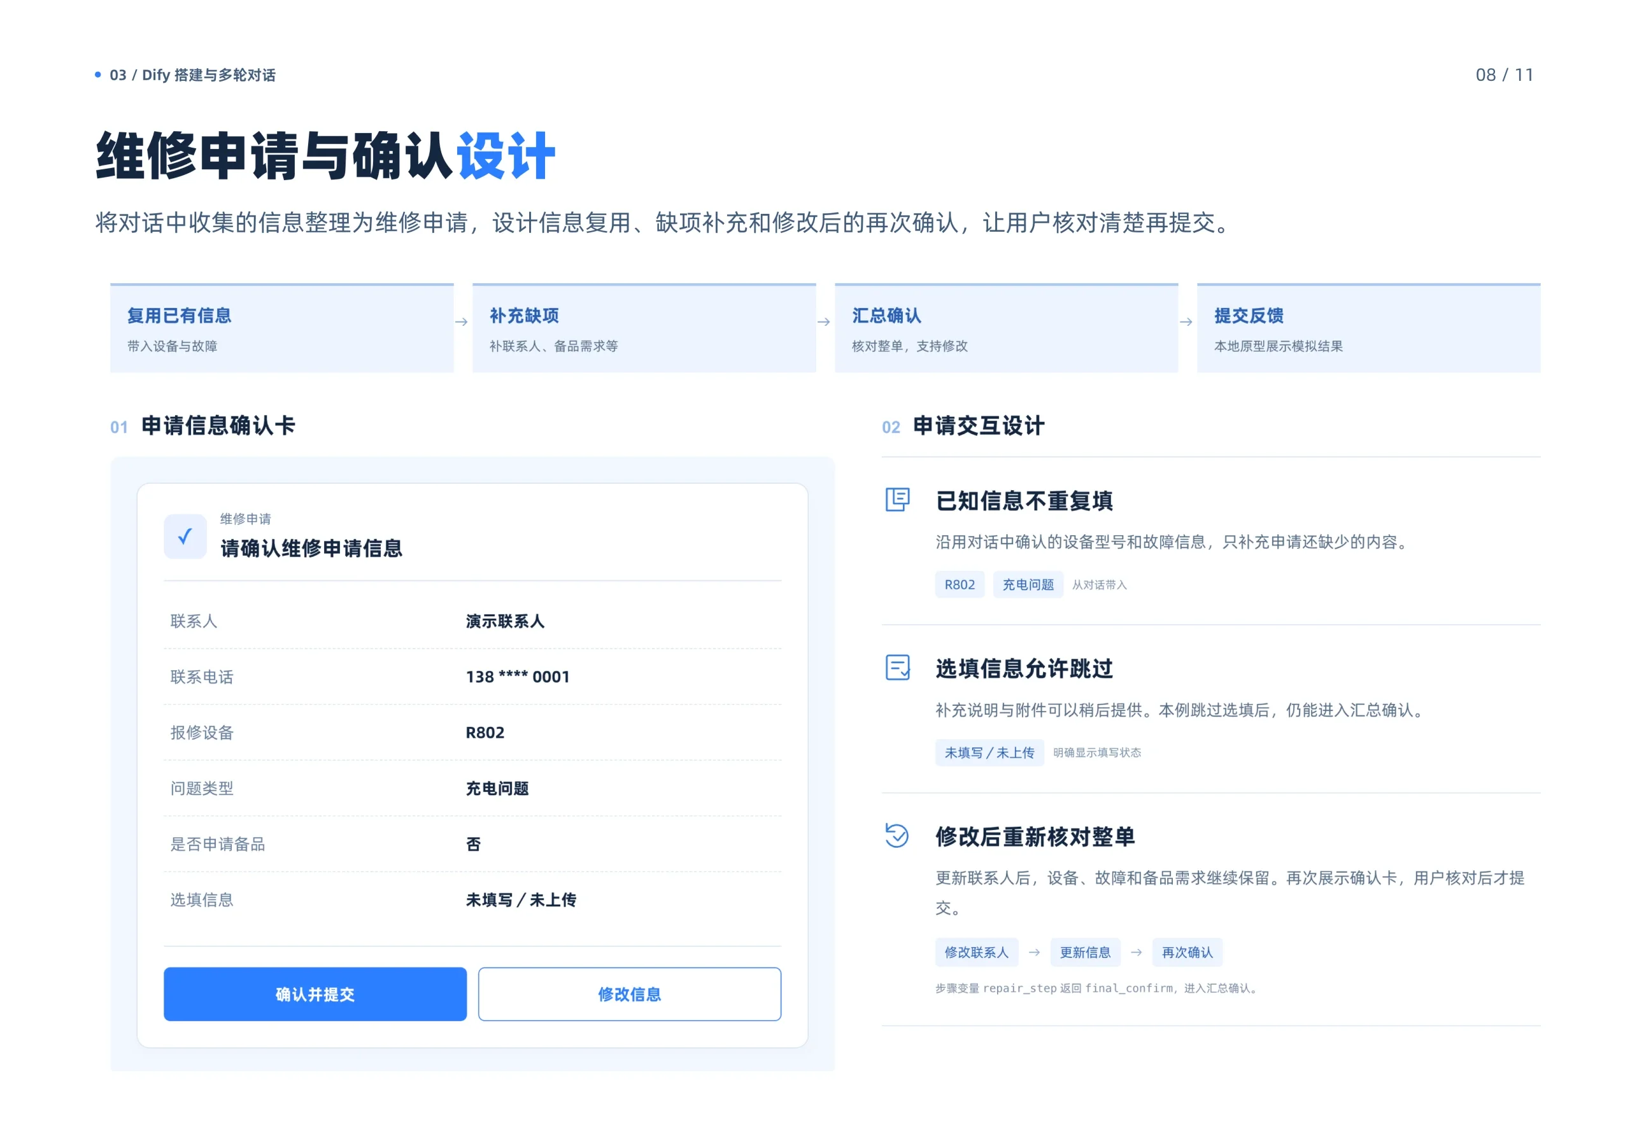
Task: Click the arrow between 更新信息 and 再次确认
Action: click(1137, 952)
